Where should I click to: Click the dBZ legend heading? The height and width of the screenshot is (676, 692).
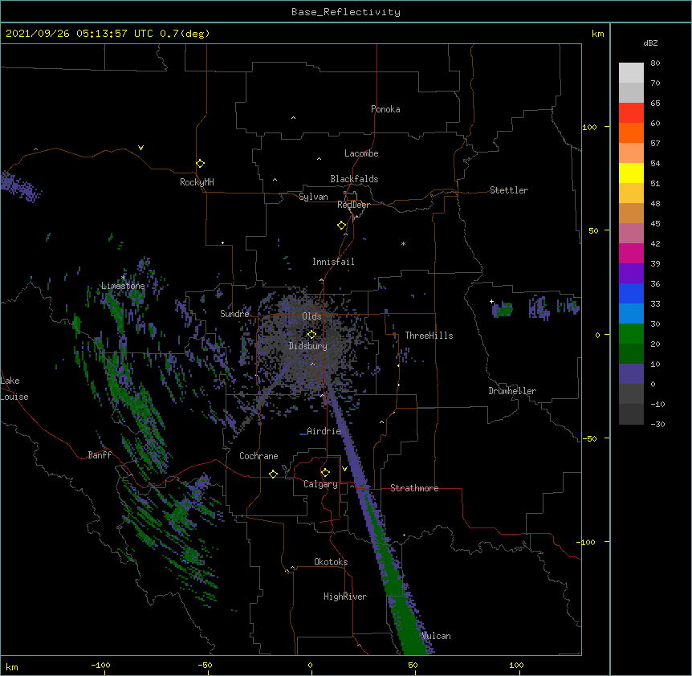coord(650,43)
